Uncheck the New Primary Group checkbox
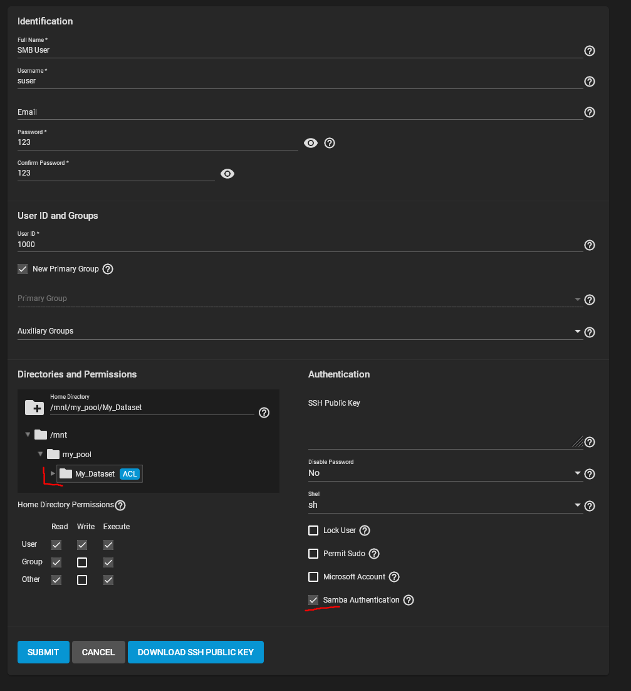Screen dimensions: 631x691 coord(23,269)
